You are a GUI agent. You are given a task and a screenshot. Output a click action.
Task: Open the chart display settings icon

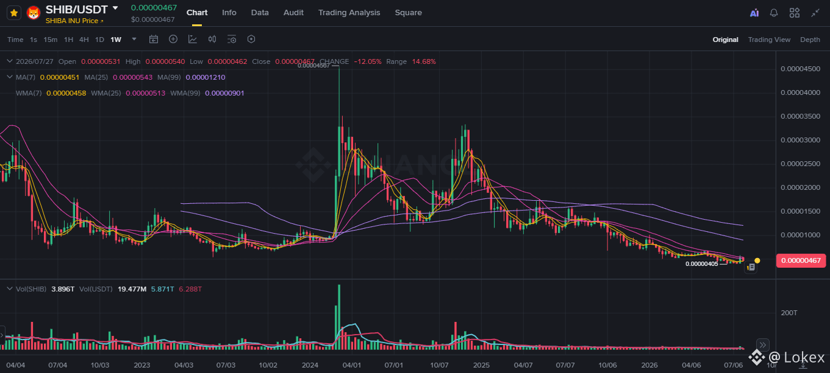click(x=232, y=39)
